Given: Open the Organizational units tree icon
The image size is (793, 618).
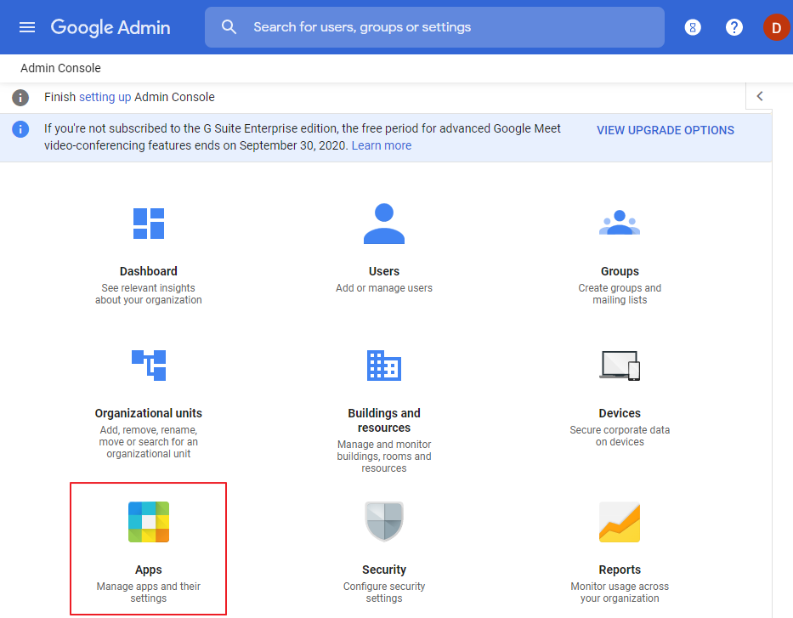Looking at the screenshot, I should [x=149, y=366].
